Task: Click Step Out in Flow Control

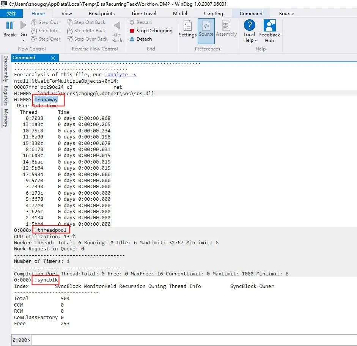Action: point(45,22)
